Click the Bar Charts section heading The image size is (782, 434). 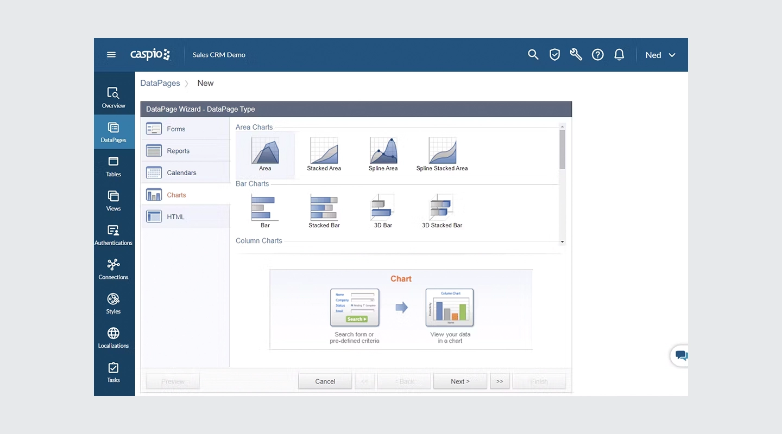(252, 184)
